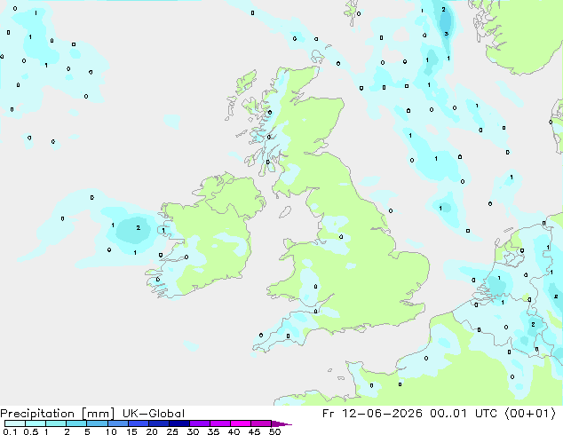Choose the legend swatch between 10 and 15
563x435 pixels.
click(x=117, y=423)
